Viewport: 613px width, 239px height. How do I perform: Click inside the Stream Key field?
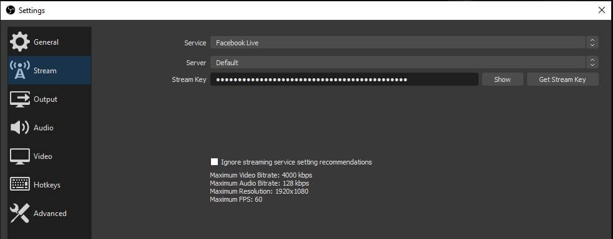[x=344, y=79]
